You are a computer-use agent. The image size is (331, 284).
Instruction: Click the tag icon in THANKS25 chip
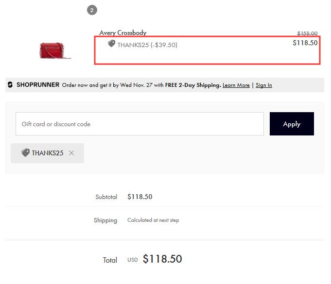(26, 152)
